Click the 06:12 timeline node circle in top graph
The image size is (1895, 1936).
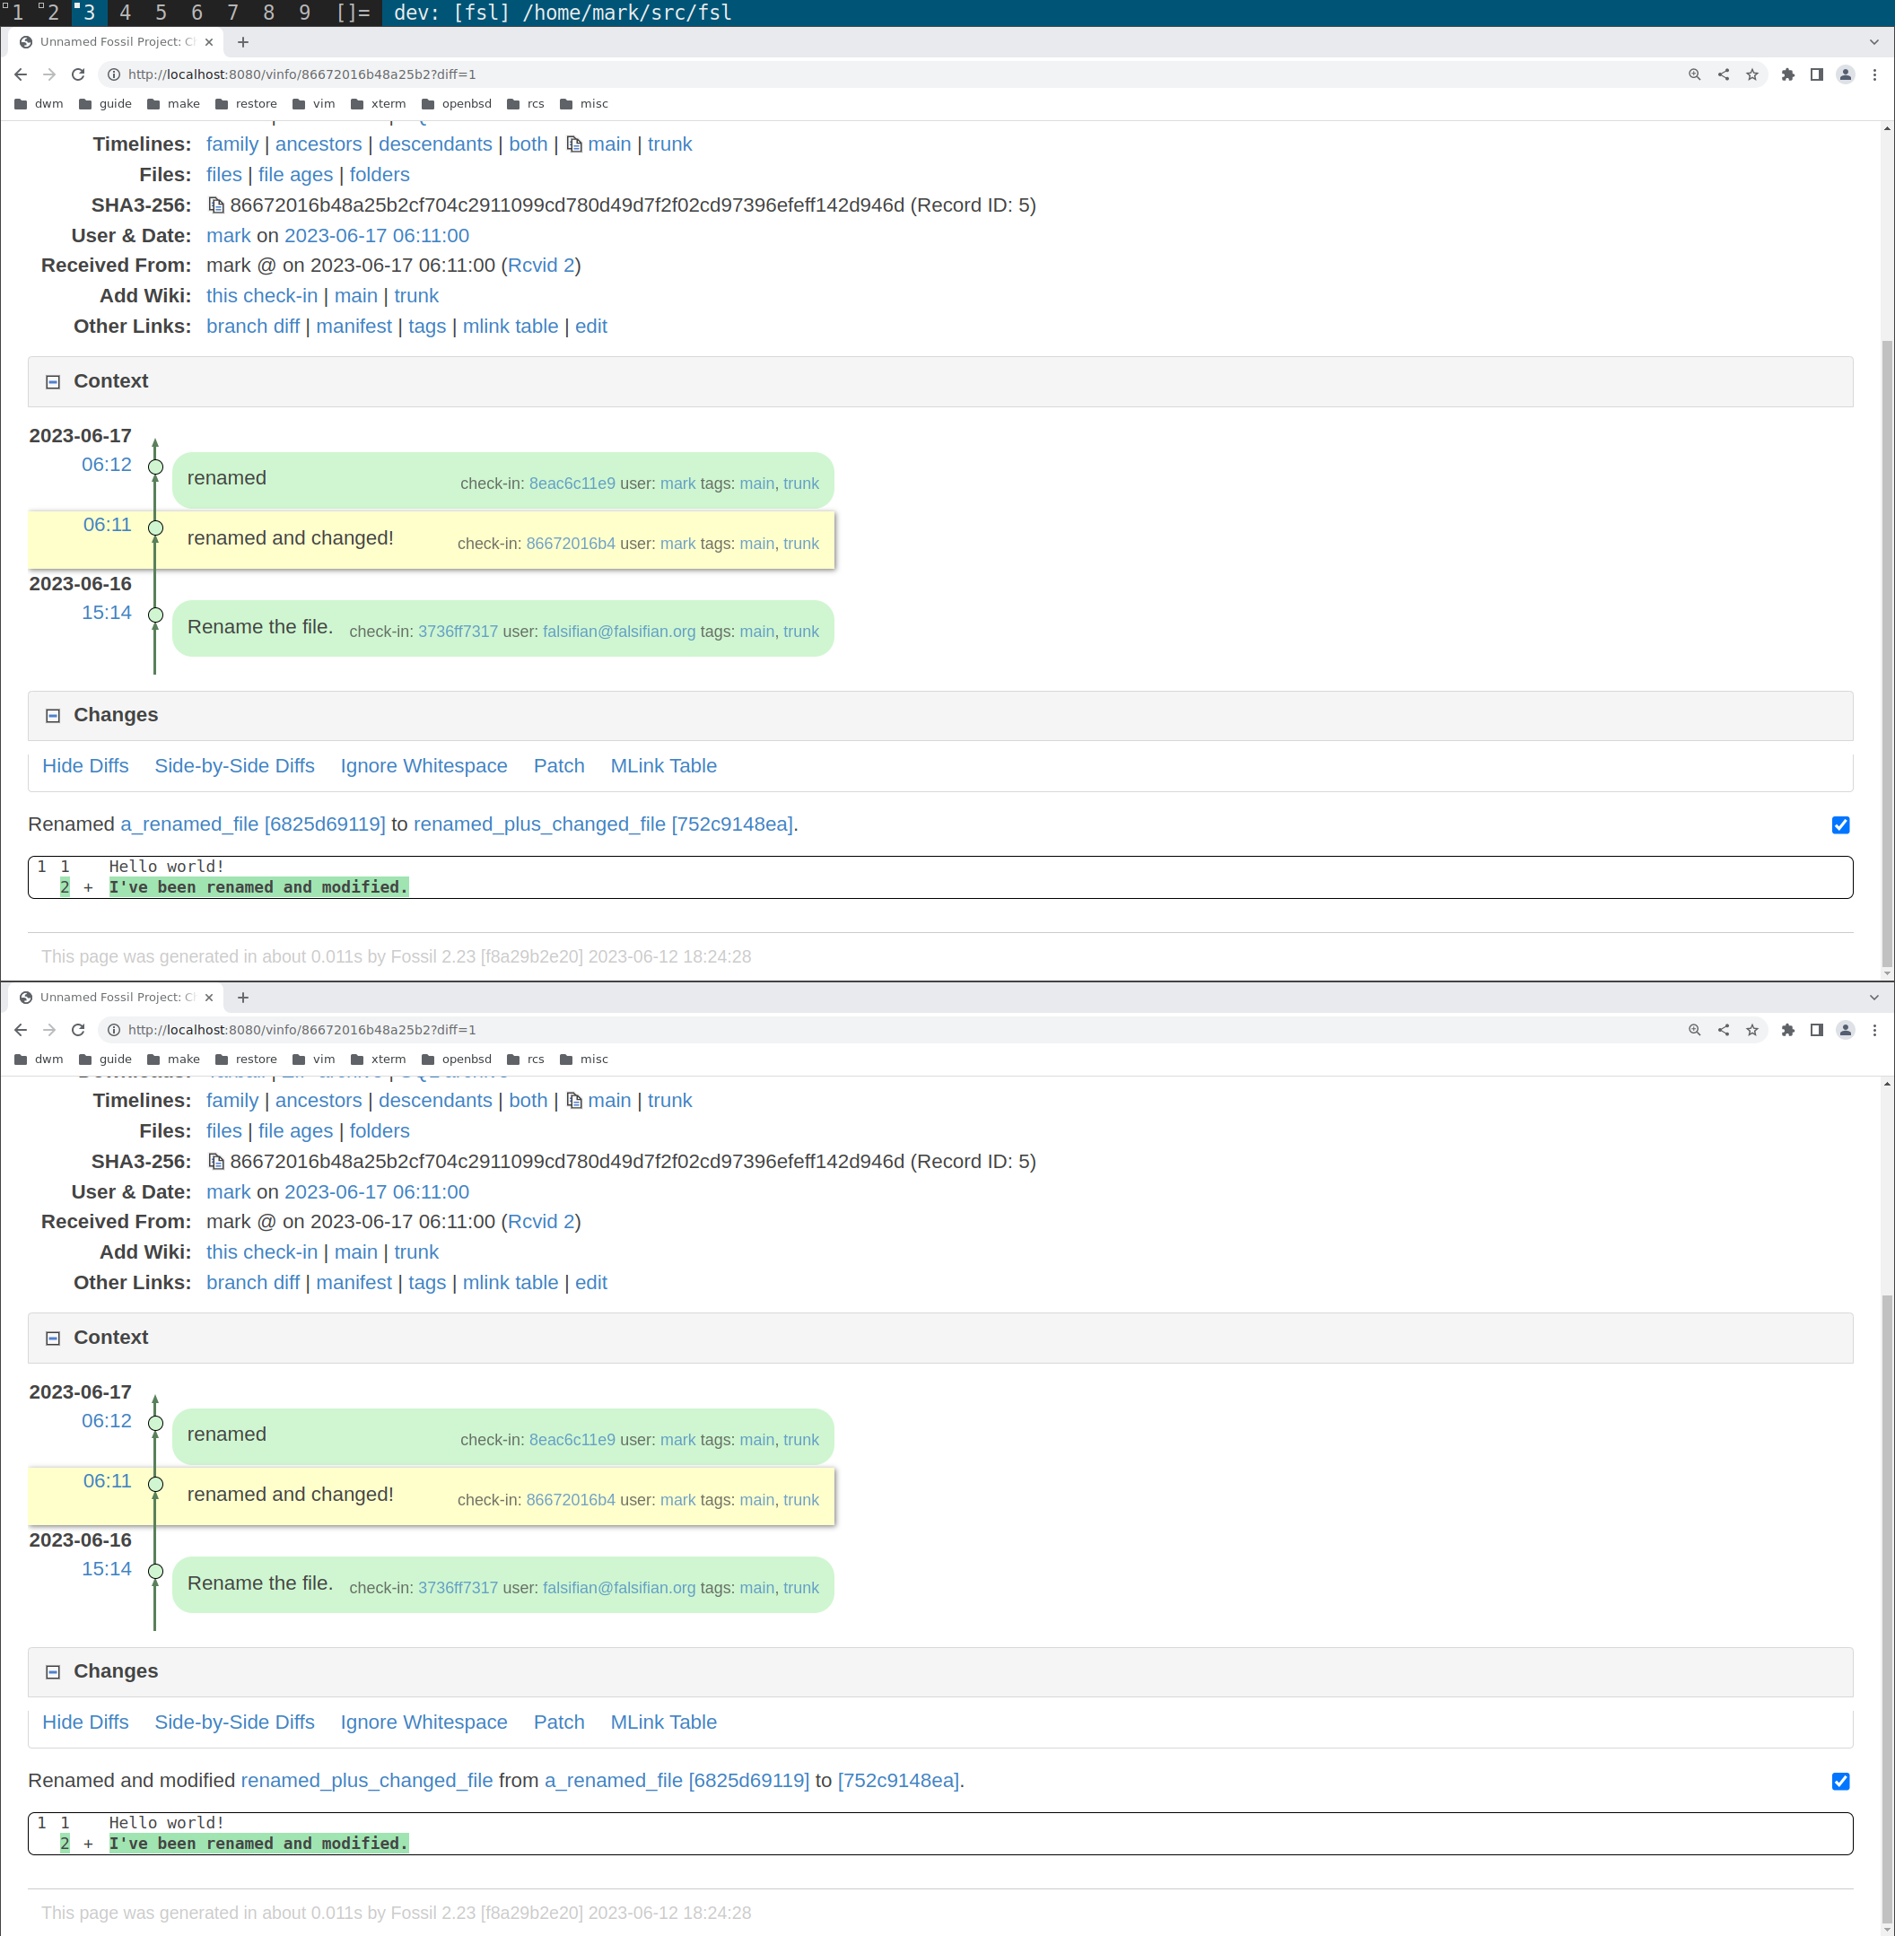click(x=155, y=467)
